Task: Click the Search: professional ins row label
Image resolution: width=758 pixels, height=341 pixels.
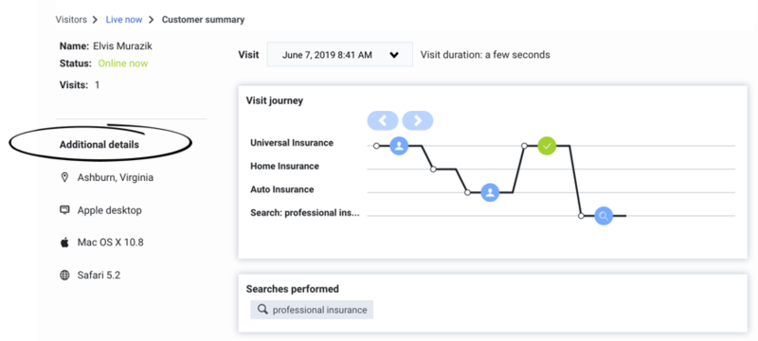Action: 305,213
